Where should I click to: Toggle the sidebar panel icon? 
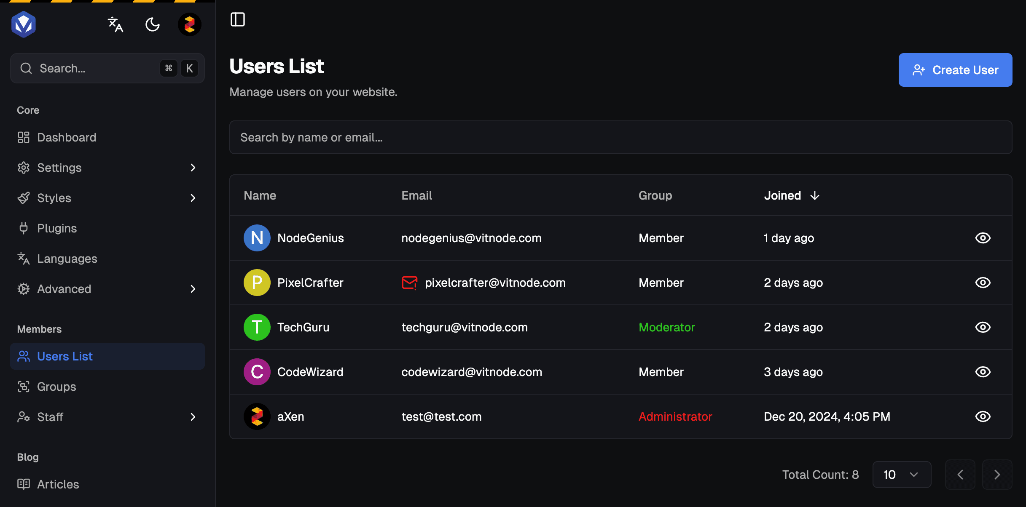point(238,19)
